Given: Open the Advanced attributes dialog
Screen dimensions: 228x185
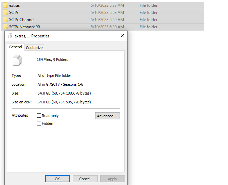Looking at the screenshot, I should pyautogui.click(x=107, y=116).
